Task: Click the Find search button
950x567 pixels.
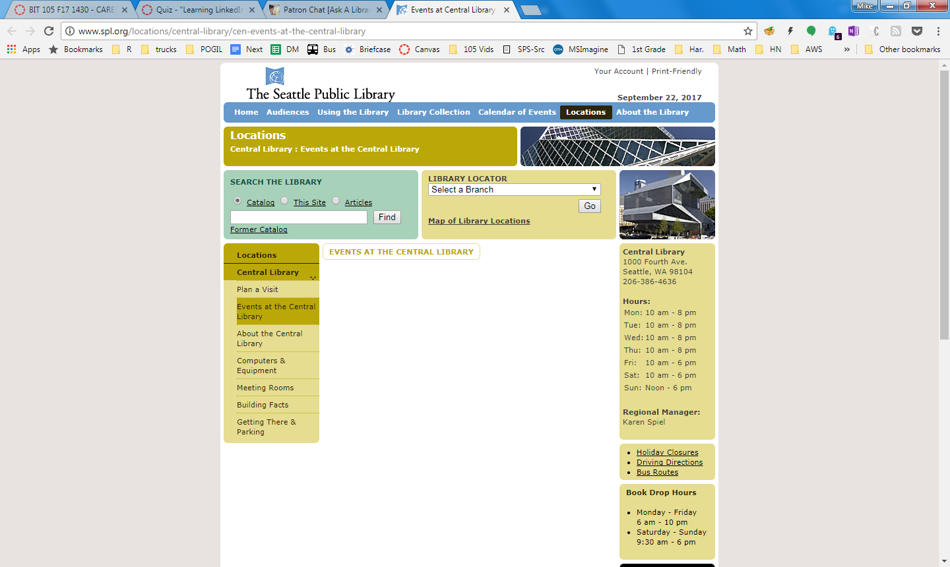Action: (x=387, y=217)
